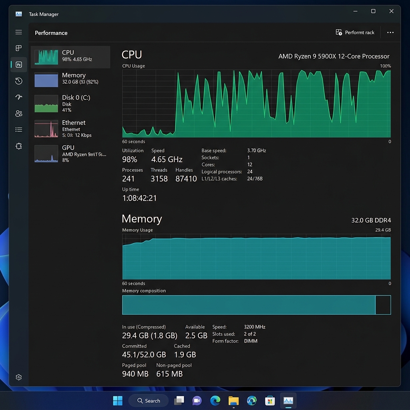The image size is (410, 410).
Task: Click the 1.9 GB cached value
Action: pos(185,355)
